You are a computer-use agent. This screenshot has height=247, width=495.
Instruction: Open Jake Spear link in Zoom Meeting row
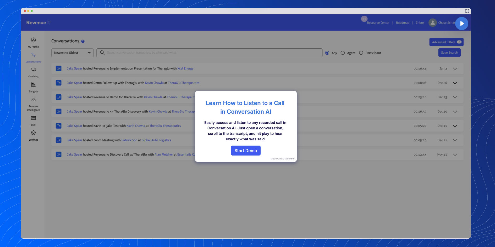[x=75, y=140]
